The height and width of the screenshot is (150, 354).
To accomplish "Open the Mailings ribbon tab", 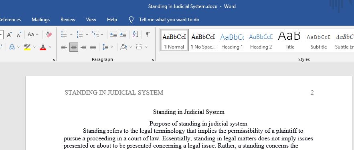I will coord(40,20).
